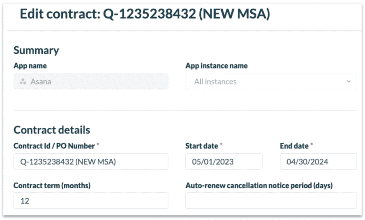Click the Contract Id / PO Number label

tap(54, 146)
